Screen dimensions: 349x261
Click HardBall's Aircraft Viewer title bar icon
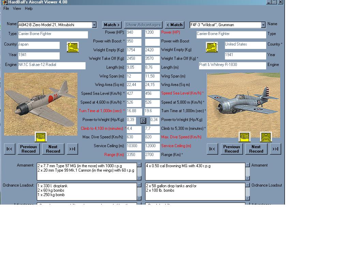point(5,2)
